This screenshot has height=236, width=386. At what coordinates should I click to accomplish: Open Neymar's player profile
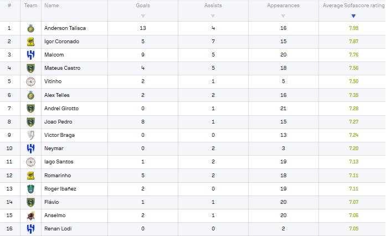[54, 148]
